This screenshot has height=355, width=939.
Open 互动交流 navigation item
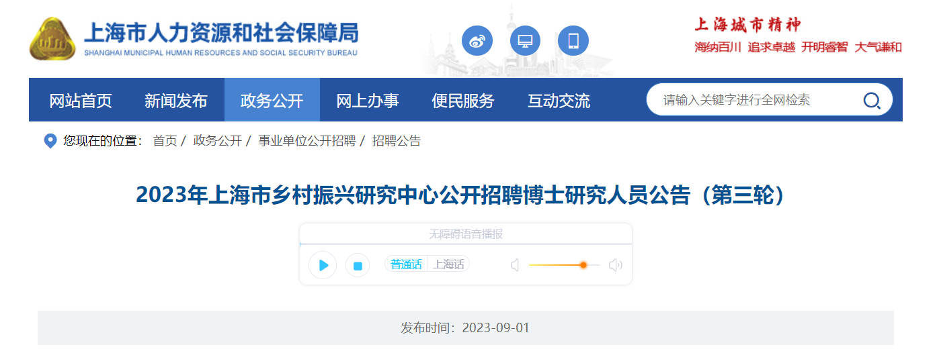pyautogui.click(x=559, y=100)
